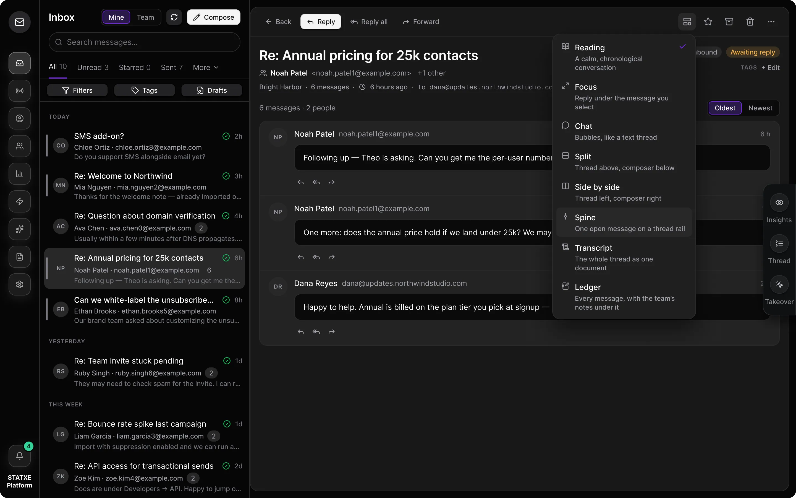Click forward arrow under Dana Reyes message
The width and height of the screenshot is (796, 498).
pos(332,332)
